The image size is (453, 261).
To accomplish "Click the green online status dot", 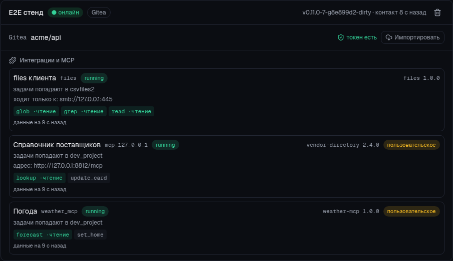I will click(x=54, y=12).
